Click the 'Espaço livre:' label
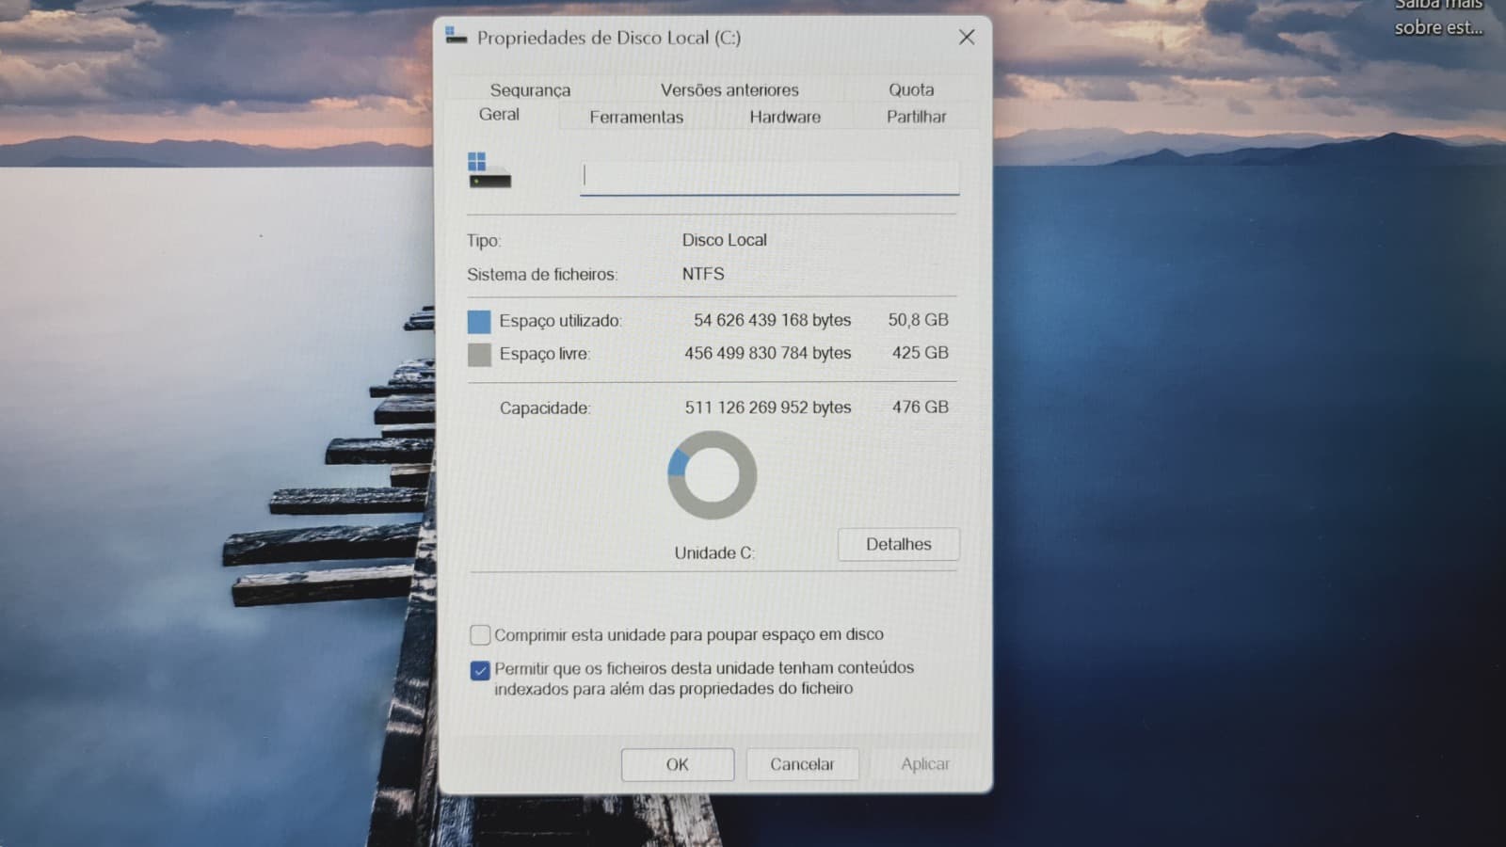1506x847 pixels. coord(544,354)
